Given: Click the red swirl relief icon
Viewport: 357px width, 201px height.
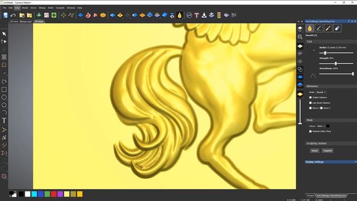Looking at the screenshot, I should tap(88, 15).
